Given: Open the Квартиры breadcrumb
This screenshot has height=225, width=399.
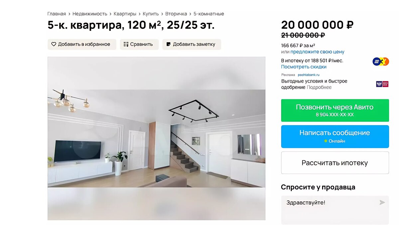Looking at the screenshot, I should click(125, 14).
